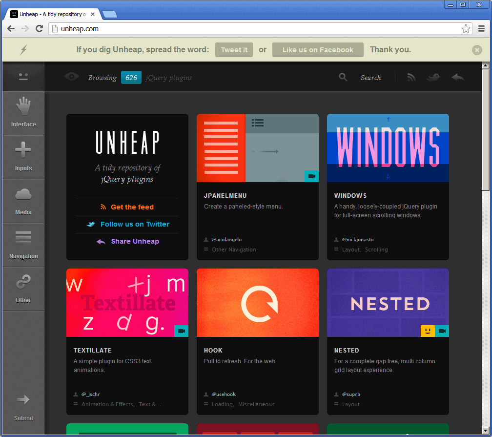Screen dimensions: 492x437
Task: Open the jPanelMenu preview thumbnail
Action: [258, 148]
